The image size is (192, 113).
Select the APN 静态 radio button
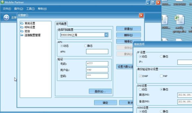click(86, 46)
